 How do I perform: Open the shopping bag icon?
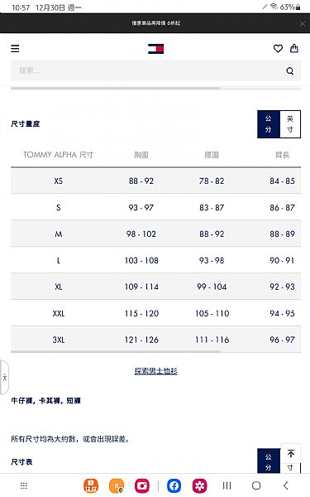tap(294, 48)
